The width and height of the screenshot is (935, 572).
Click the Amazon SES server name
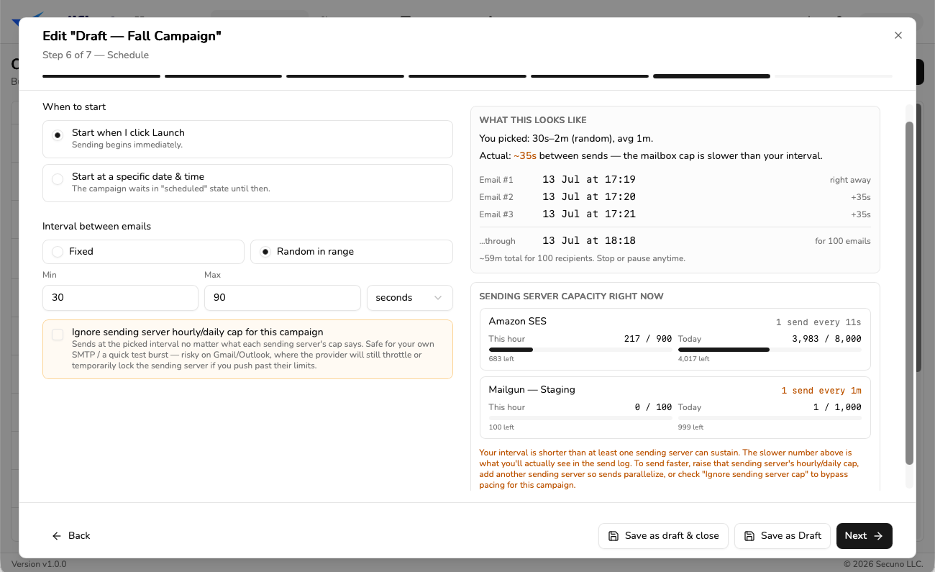(517, 321)
